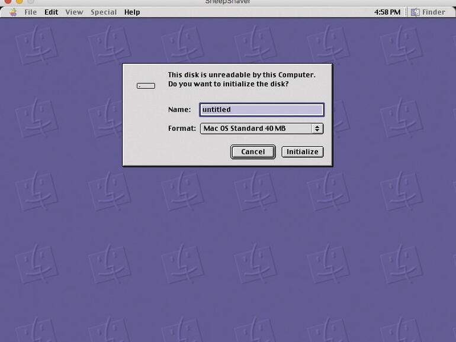Click the Finder icon in menu bar

click(415, 12)
